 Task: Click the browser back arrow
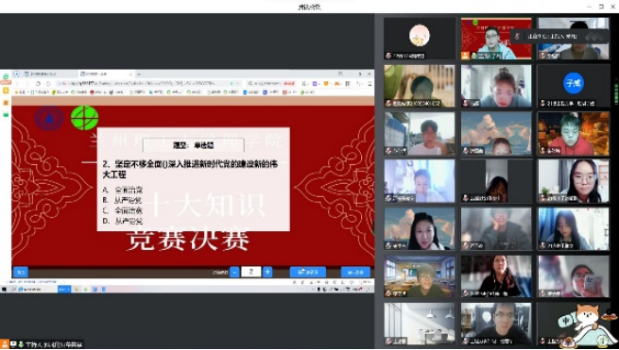[x=18, y=84]
